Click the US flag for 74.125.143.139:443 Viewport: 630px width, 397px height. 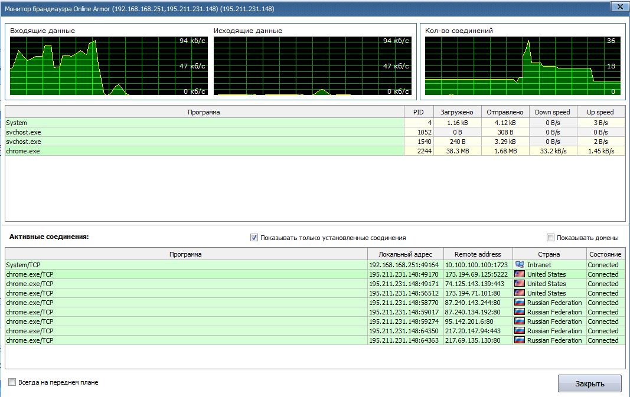click(x=520, y=284)
